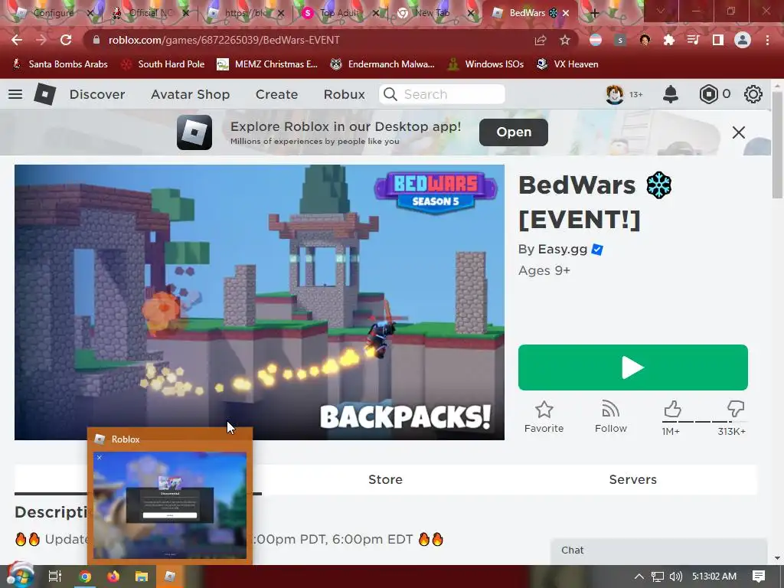
Task: Click the Roblox search field
Action: 442,94
